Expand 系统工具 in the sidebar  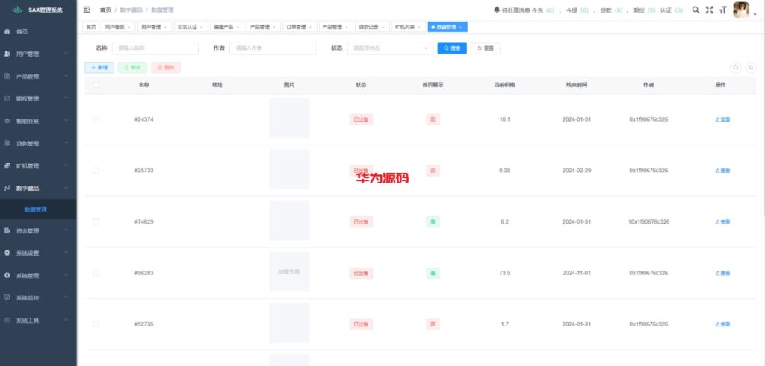[x=38, y=321]
